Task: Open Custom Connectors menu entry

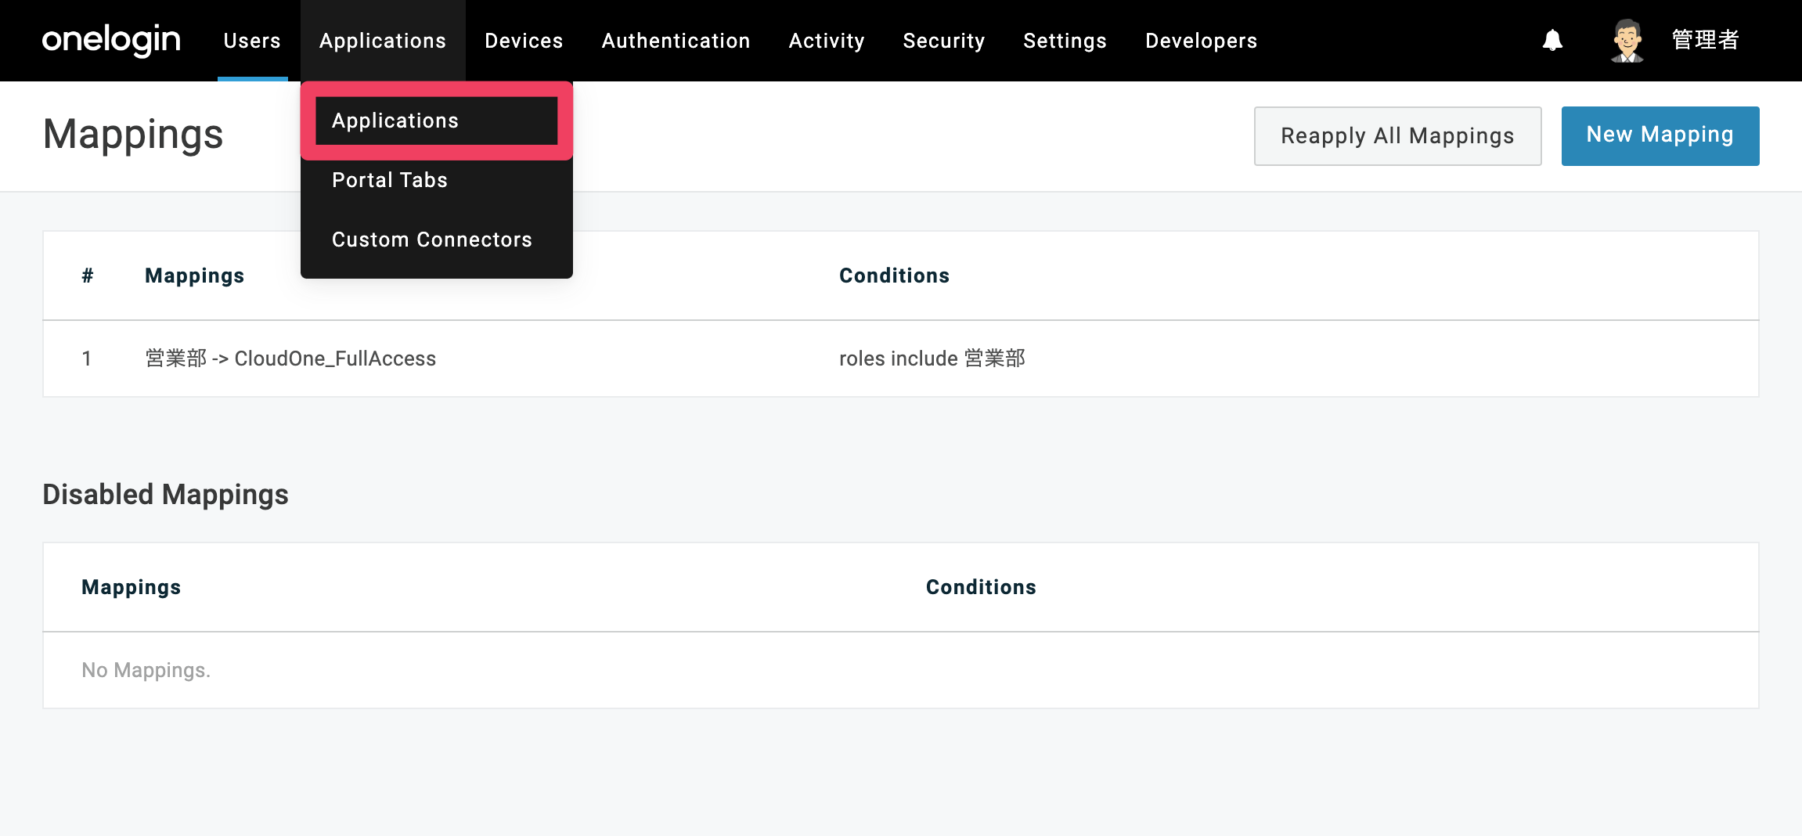Action: click(x=432, y=240)
